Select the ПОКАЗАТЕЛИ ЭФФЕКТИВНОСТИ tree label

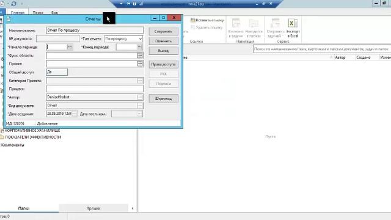click(33, 137)
